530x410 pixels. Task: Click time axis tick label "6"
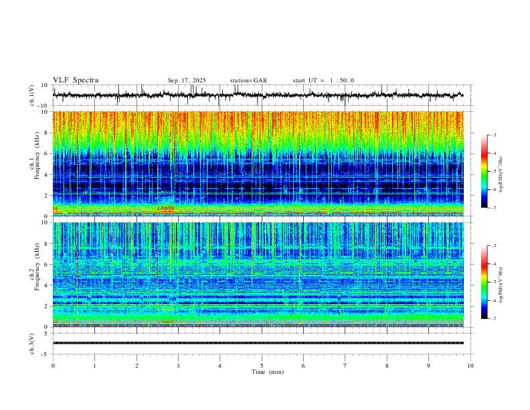303,366
